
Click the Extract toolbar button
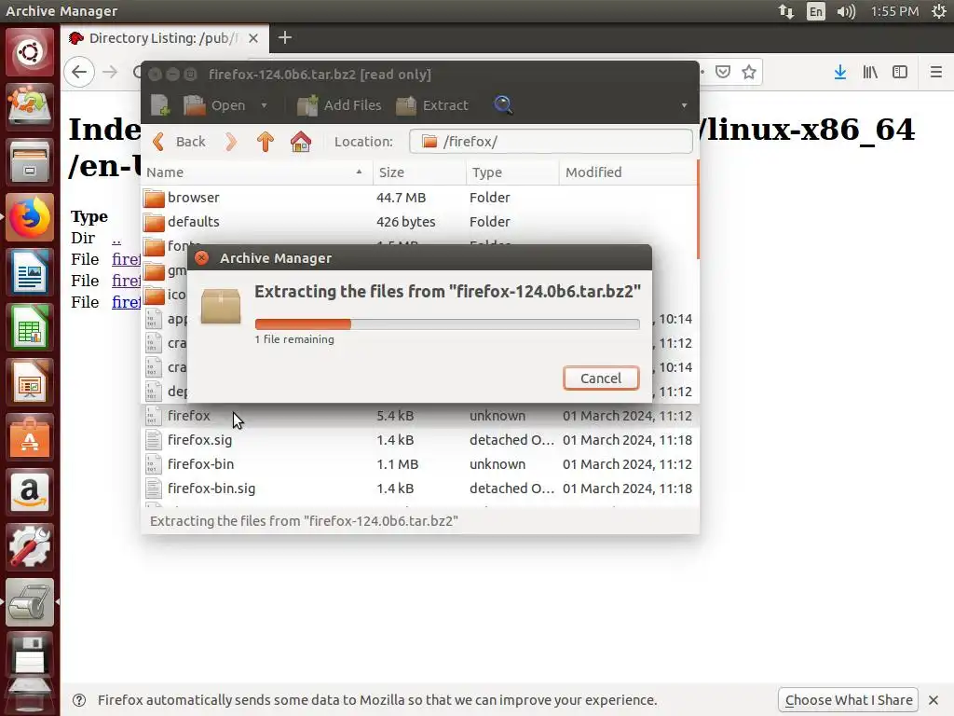(x=432, y=105)
